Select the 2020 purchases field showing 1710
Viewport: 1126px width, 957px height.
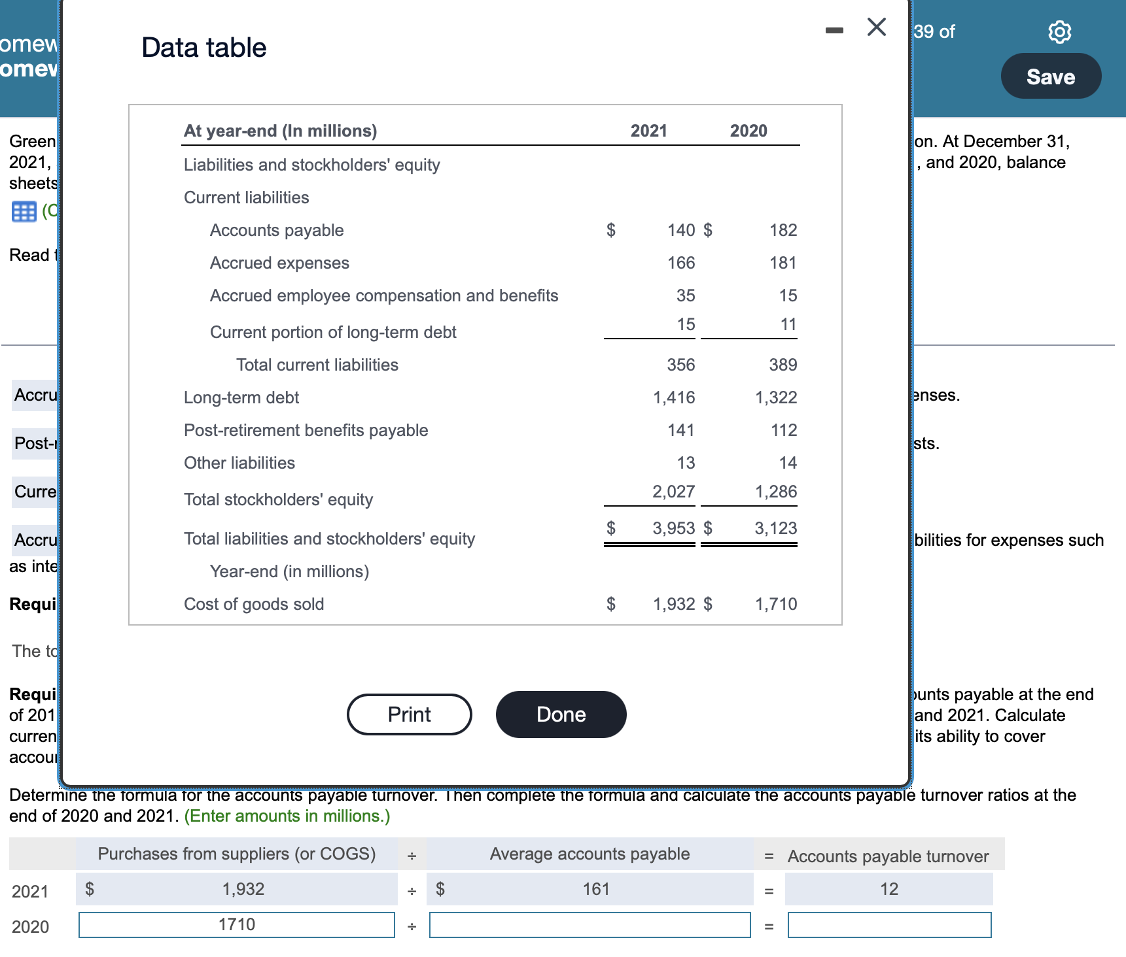[x=237, y=924]
